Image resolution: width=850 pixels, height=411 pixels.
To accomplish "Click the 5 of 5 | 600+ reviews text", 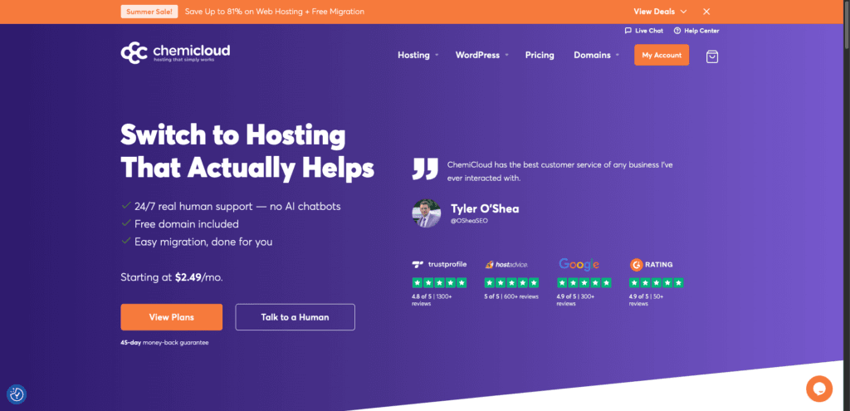I will click(510, 296).
